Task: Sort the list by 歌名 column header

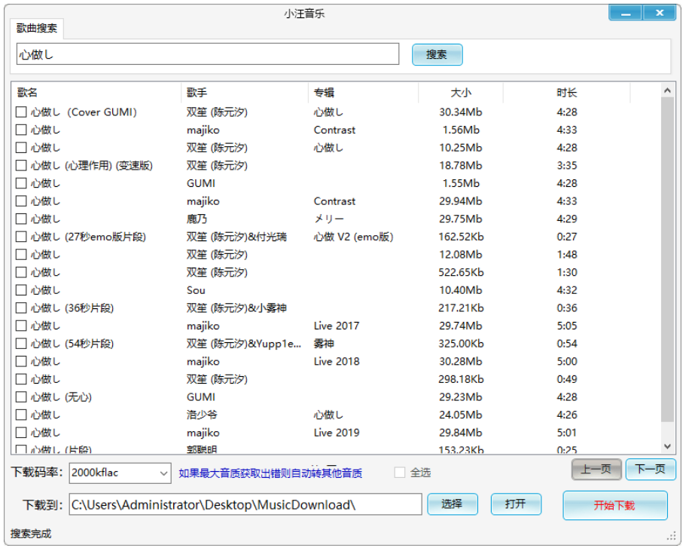Action: click(96, 93)
